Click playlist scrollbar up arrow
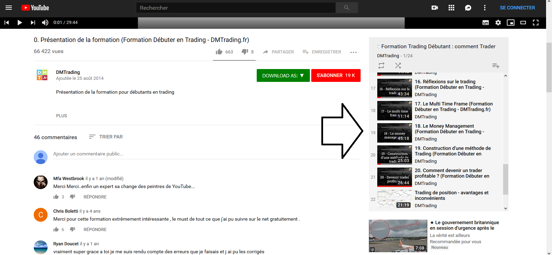Image resolution: width=552 pixels, height=255 pixels. 505,76
